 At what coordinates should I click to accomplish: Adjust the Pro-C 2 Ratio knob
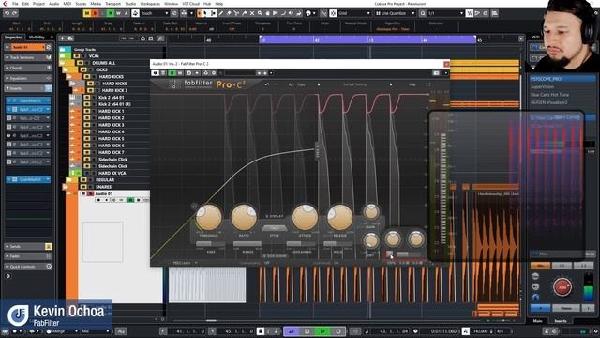point(244,217)
